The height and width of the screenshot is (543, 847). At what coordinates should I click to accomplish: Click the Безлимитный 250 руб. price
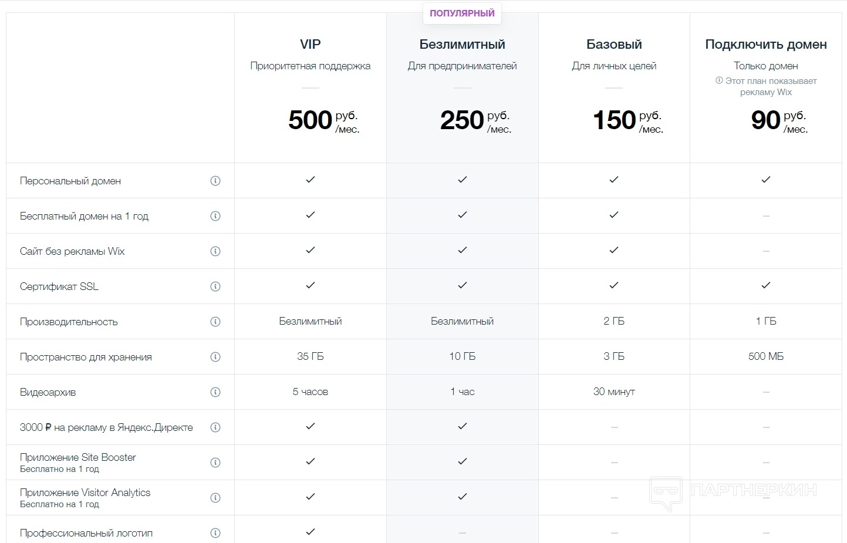(x=475, y=120)
